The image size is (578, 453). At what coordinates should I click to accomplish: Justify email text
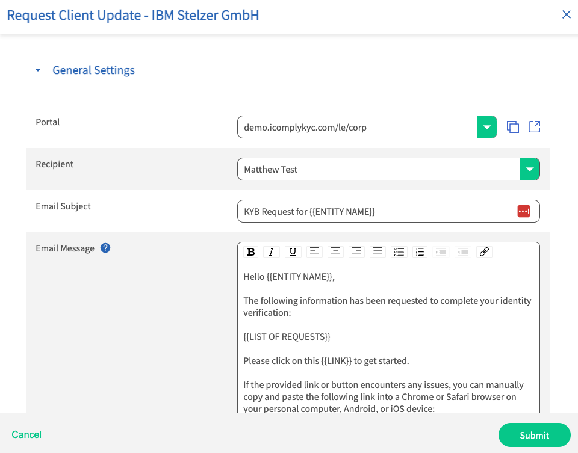(x=378, y=252)
